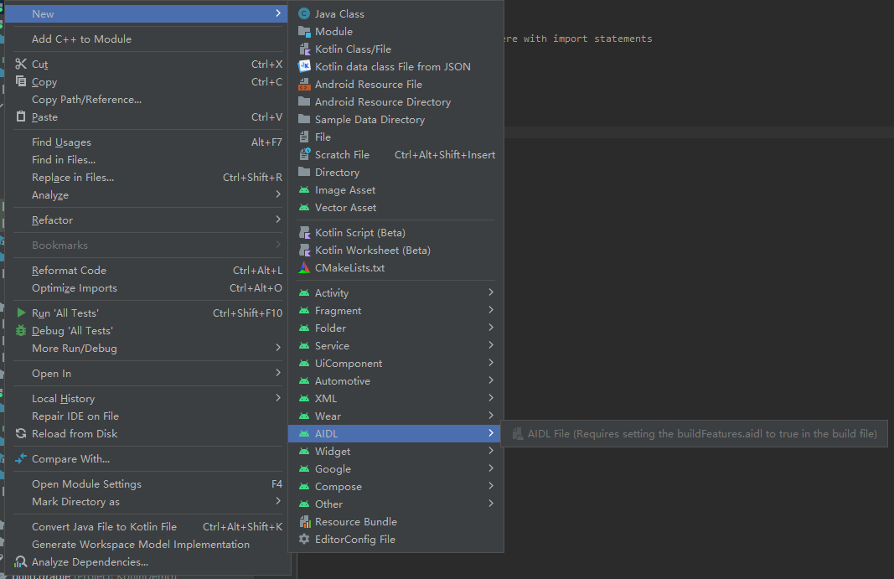The width and height of the screenshot is (894, 579).
Task: Click the Android Resource File icon
Action: pos(303,84)
